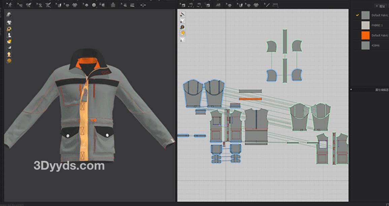Select the orange strip pattern piece in 2D window

(250, 99)
